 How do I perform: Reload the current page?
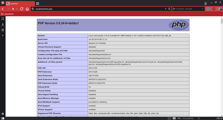[22, 9]
